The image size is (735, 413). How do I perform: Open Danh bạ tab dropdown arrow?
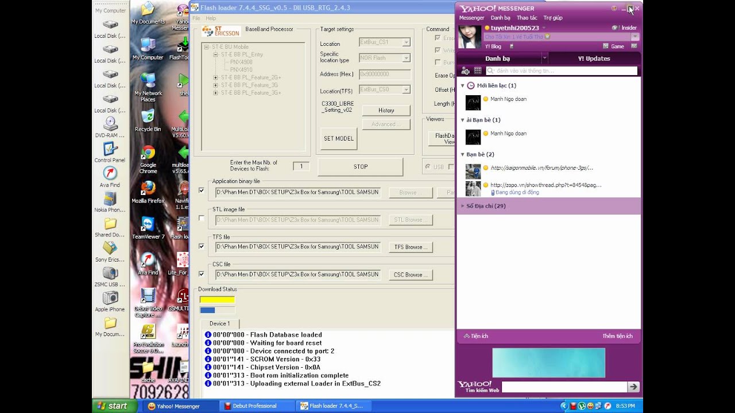544,59
